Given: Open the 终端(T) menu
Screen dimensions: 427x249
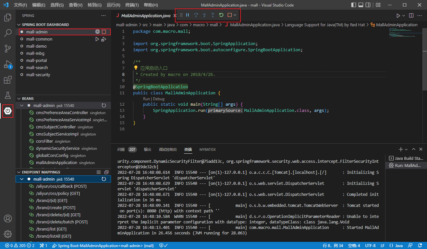Looking at the screenshot, I should pyautogui.click(x=132, y=5).
